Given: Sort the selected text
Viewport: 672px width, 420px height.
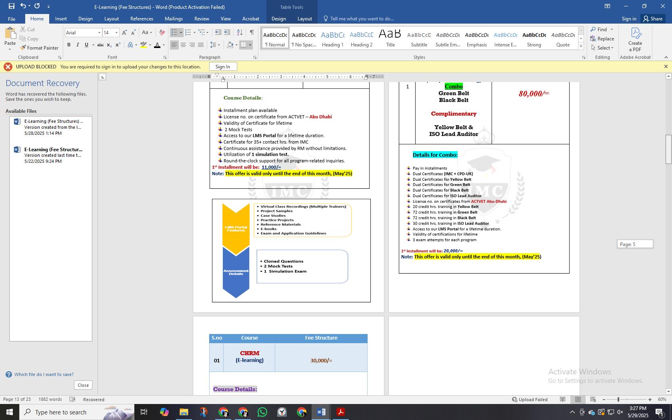Looking at the screenshot, I should [240, 32].
